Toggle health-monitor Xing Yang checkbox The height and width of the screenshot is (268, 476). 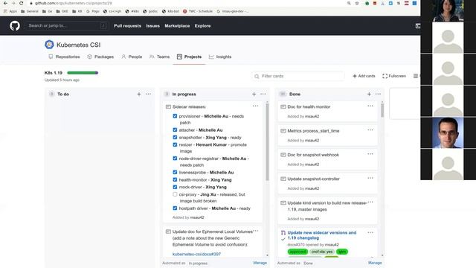[x=175, y=179]
